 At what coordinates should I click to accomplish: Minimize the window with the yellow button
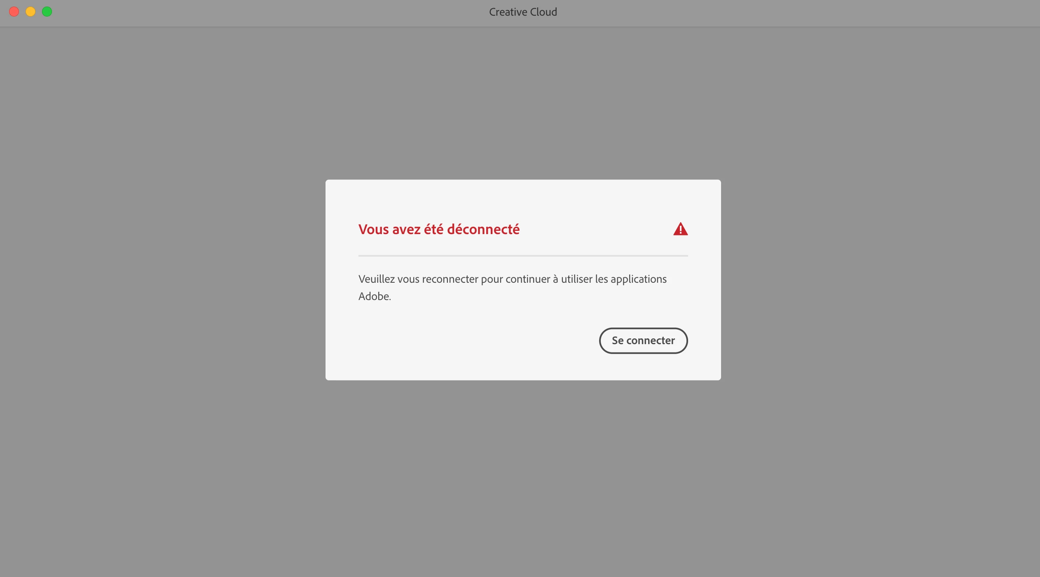(30, 12)
